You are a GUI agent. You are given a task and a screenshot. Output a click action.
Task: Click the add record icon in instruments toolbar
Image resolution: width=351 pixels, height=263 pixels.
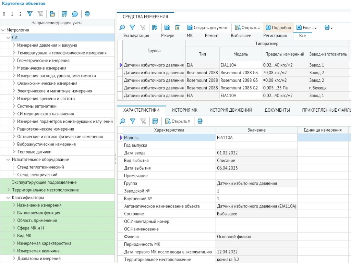167,27
